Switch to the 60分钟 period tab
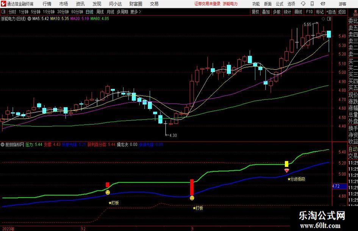Image resolution: width=358 pixels, height=231 pixels. (x=77, y=12)
